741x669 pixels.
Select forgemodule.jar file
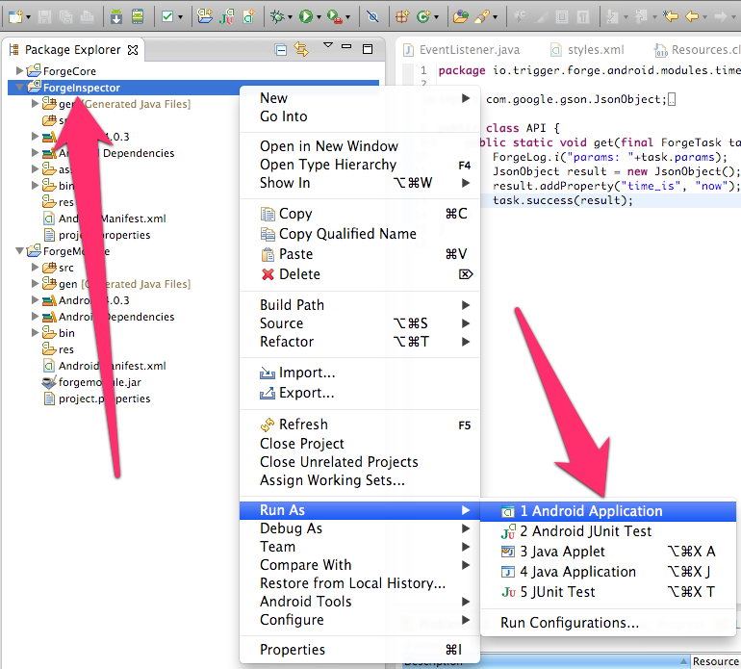[99, 382]
